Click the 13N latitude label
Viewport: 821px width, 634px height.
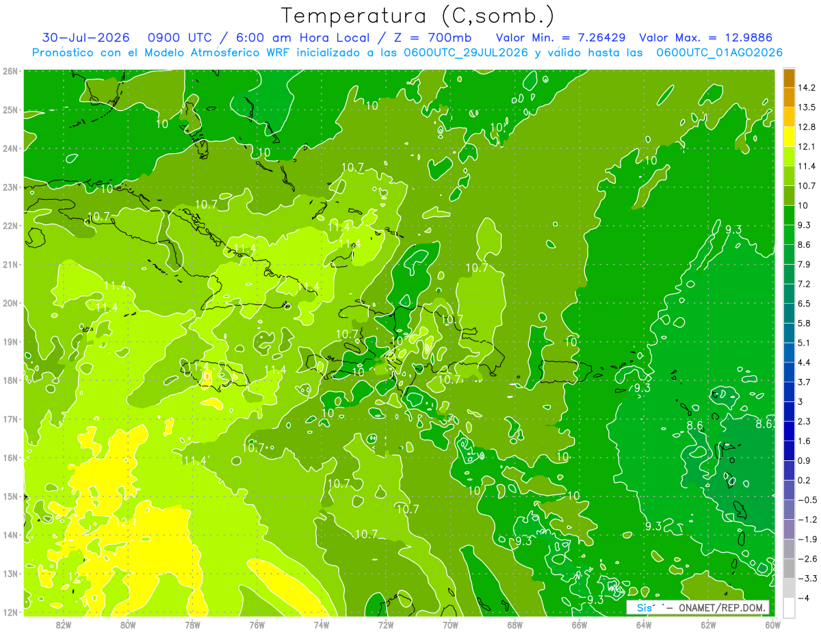coord(10,573)
